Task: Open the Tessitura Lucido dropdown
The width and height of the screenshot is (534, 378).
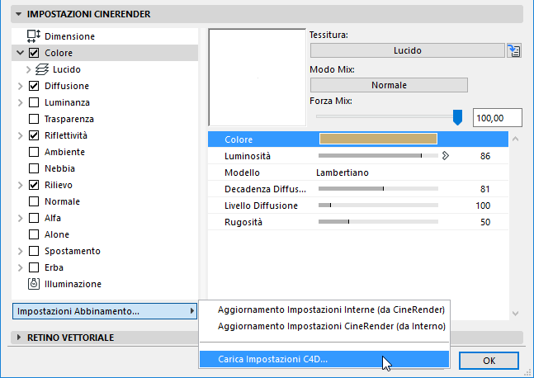Action: pos(408,50)
